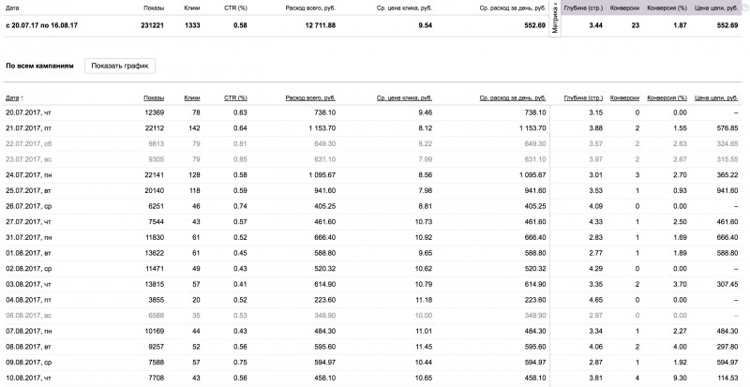Sort by Показы column header
Screen dimensions: 750x387
[153, 97]
